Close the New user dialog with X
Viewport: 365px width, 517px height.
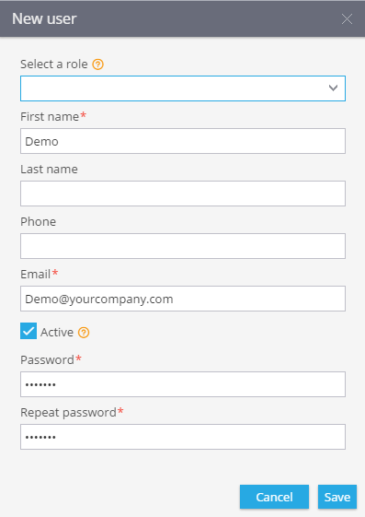click(x=347, y=19)
